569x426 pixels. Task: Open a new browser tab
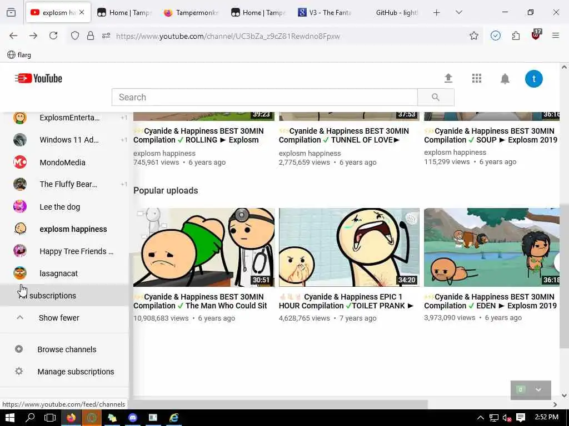click(437, 12)
